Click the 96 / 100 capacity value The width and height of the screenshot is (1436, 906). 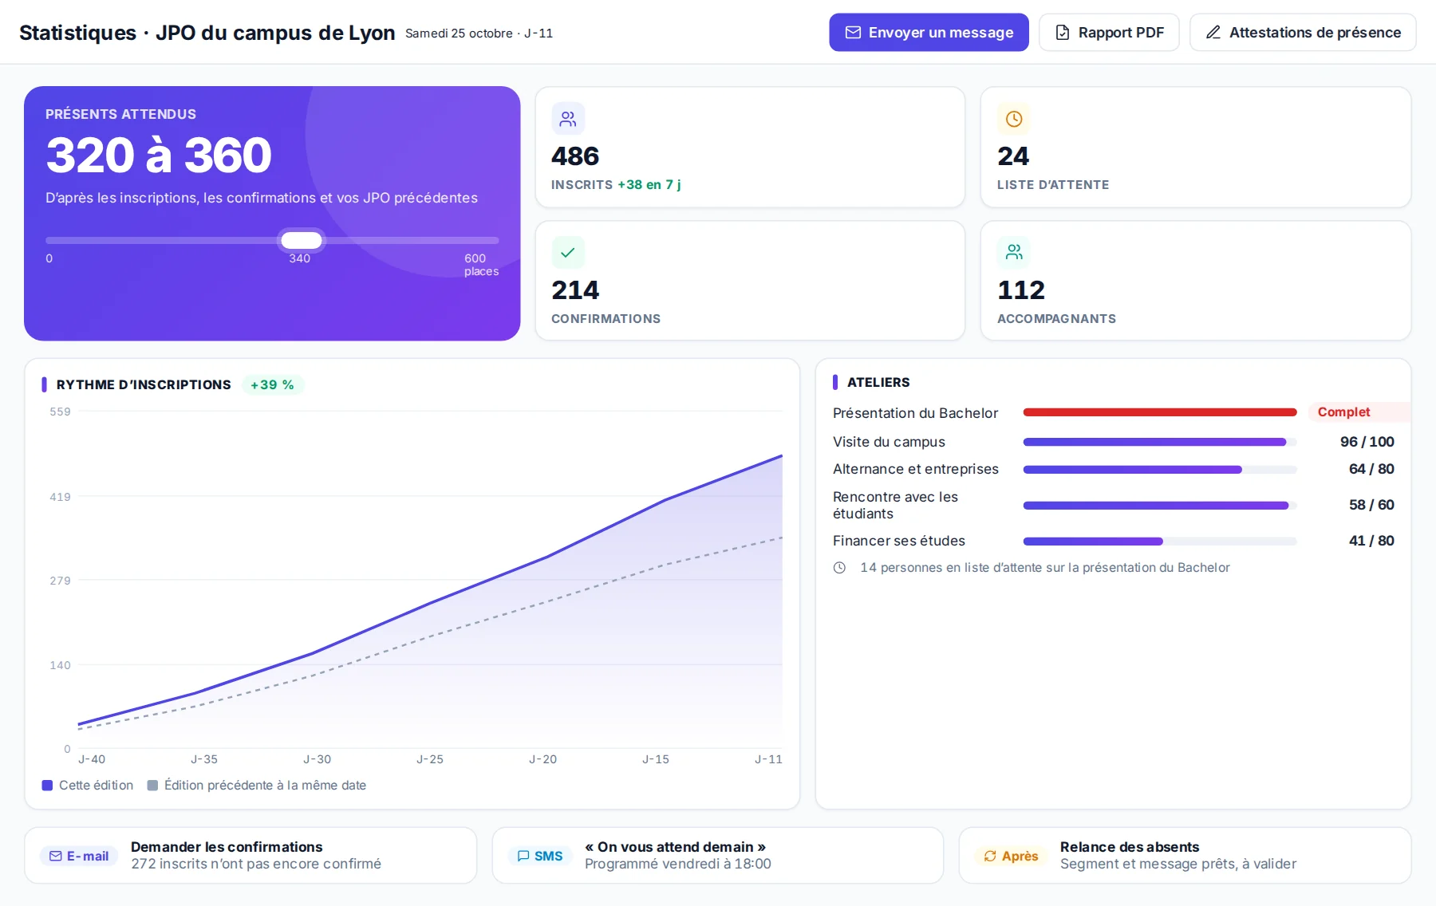coord(1367,442)
